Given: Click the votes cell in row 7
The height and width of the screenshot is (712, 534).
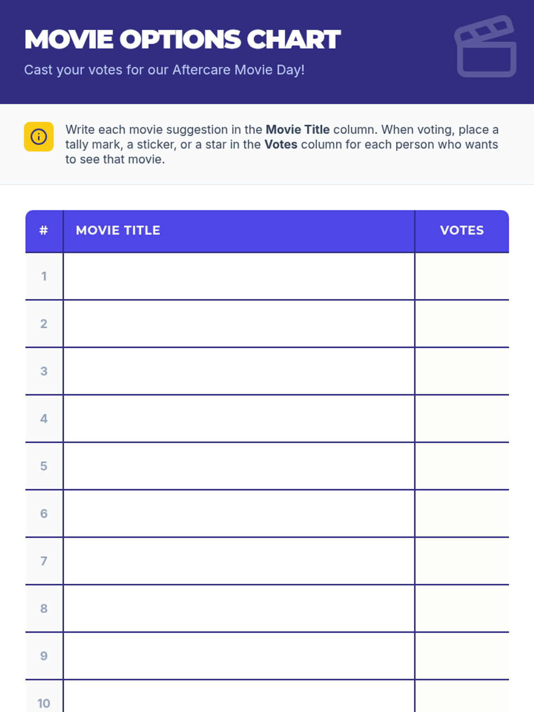Looking at the screenshot, I should (462, 561).
